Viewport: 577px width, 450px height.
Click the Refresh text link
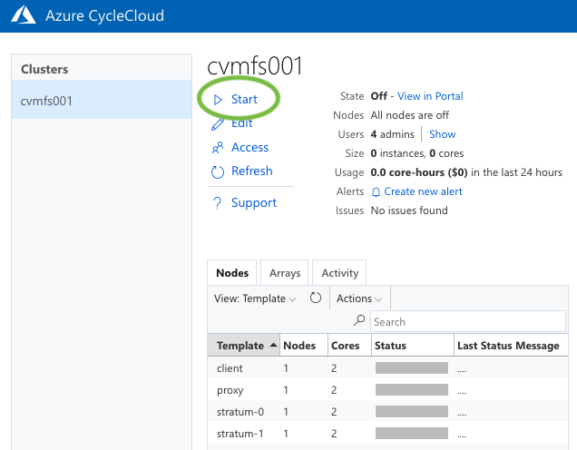coord(251,171)
